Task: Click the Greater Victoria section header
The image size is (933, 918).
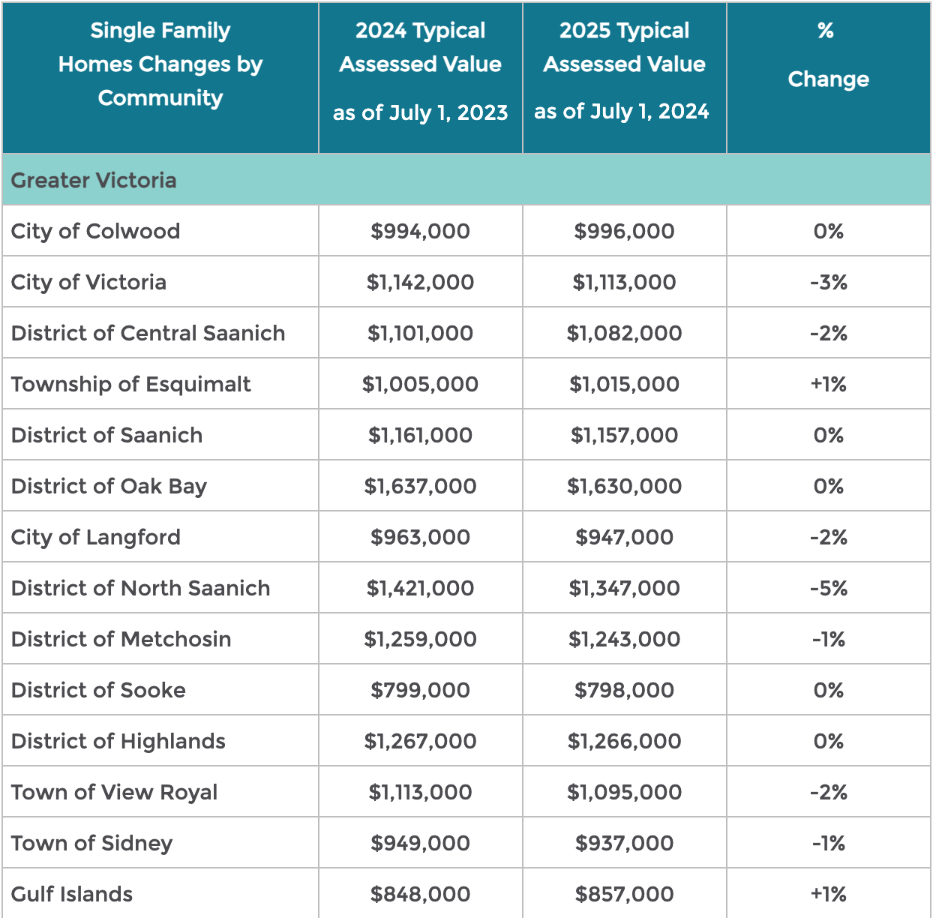Action: coord(94,180)
